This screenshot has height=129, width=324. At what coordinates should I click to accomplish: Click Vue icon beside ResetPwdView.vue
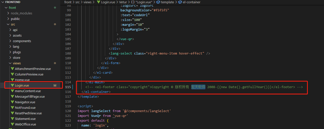click(12, 113)
